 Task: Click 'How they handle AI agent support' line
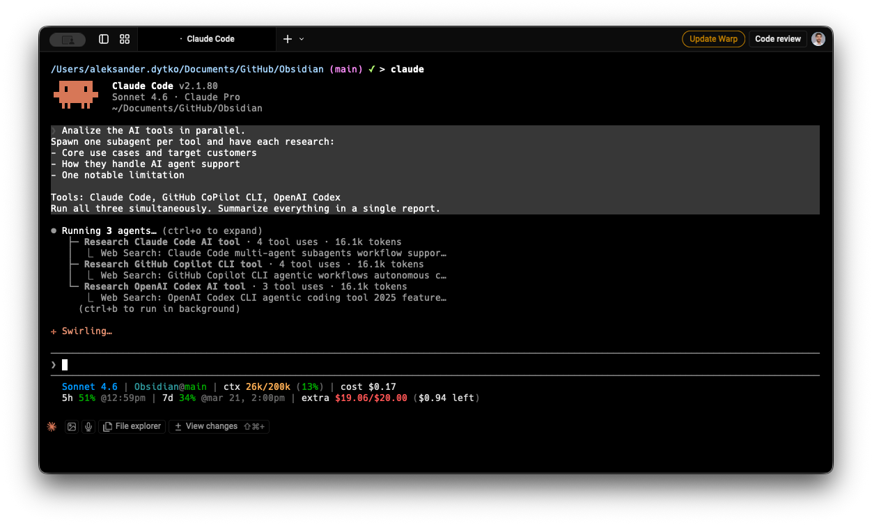(146, 164)
